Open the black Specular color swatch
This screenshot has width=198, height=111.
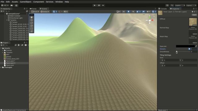pyautogui.click(x=185, y=46)
